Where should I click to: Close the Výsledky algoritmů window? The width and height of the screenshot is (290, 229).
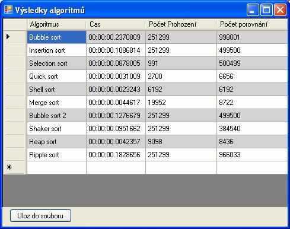[x=280, y=10]
